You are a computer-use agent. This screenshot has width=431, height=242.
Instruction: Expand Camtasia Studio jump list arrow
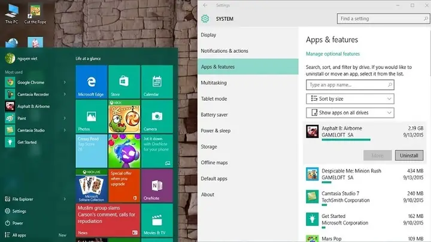coord(65,130)
